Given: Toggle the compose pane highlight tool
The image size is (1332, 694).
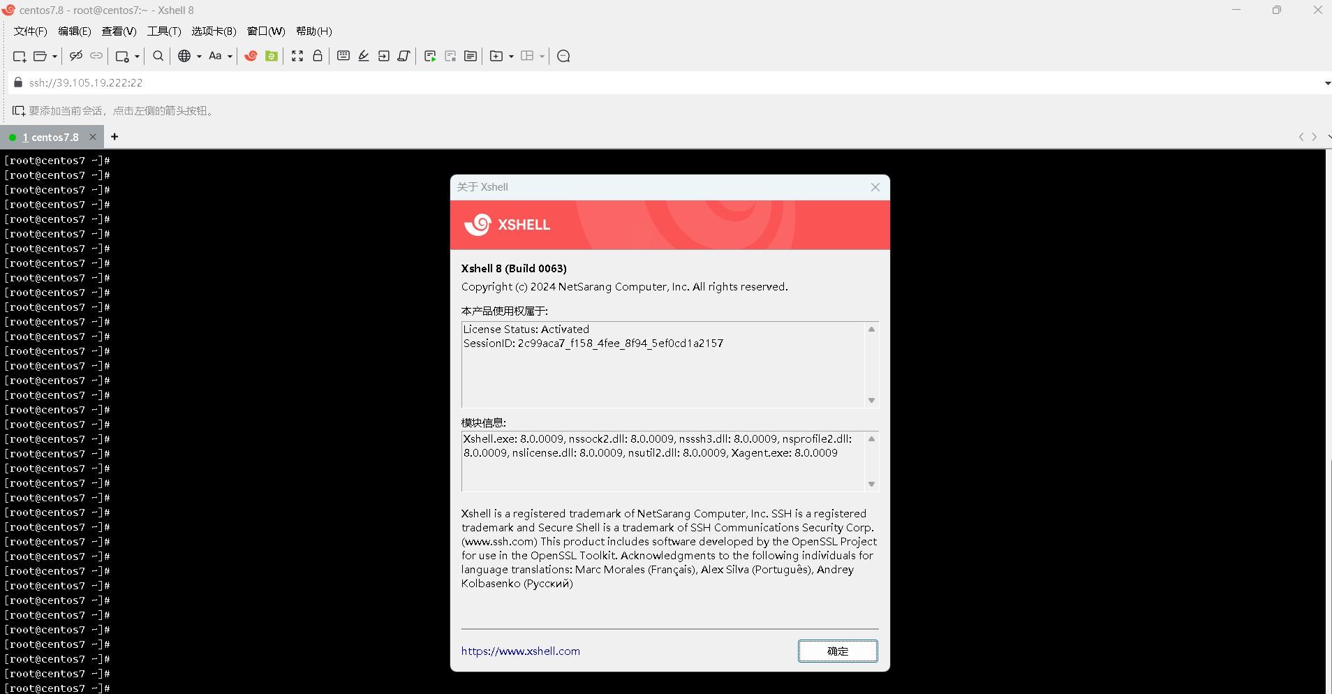Looking at the screenshot, I should [x=364, y=56].
